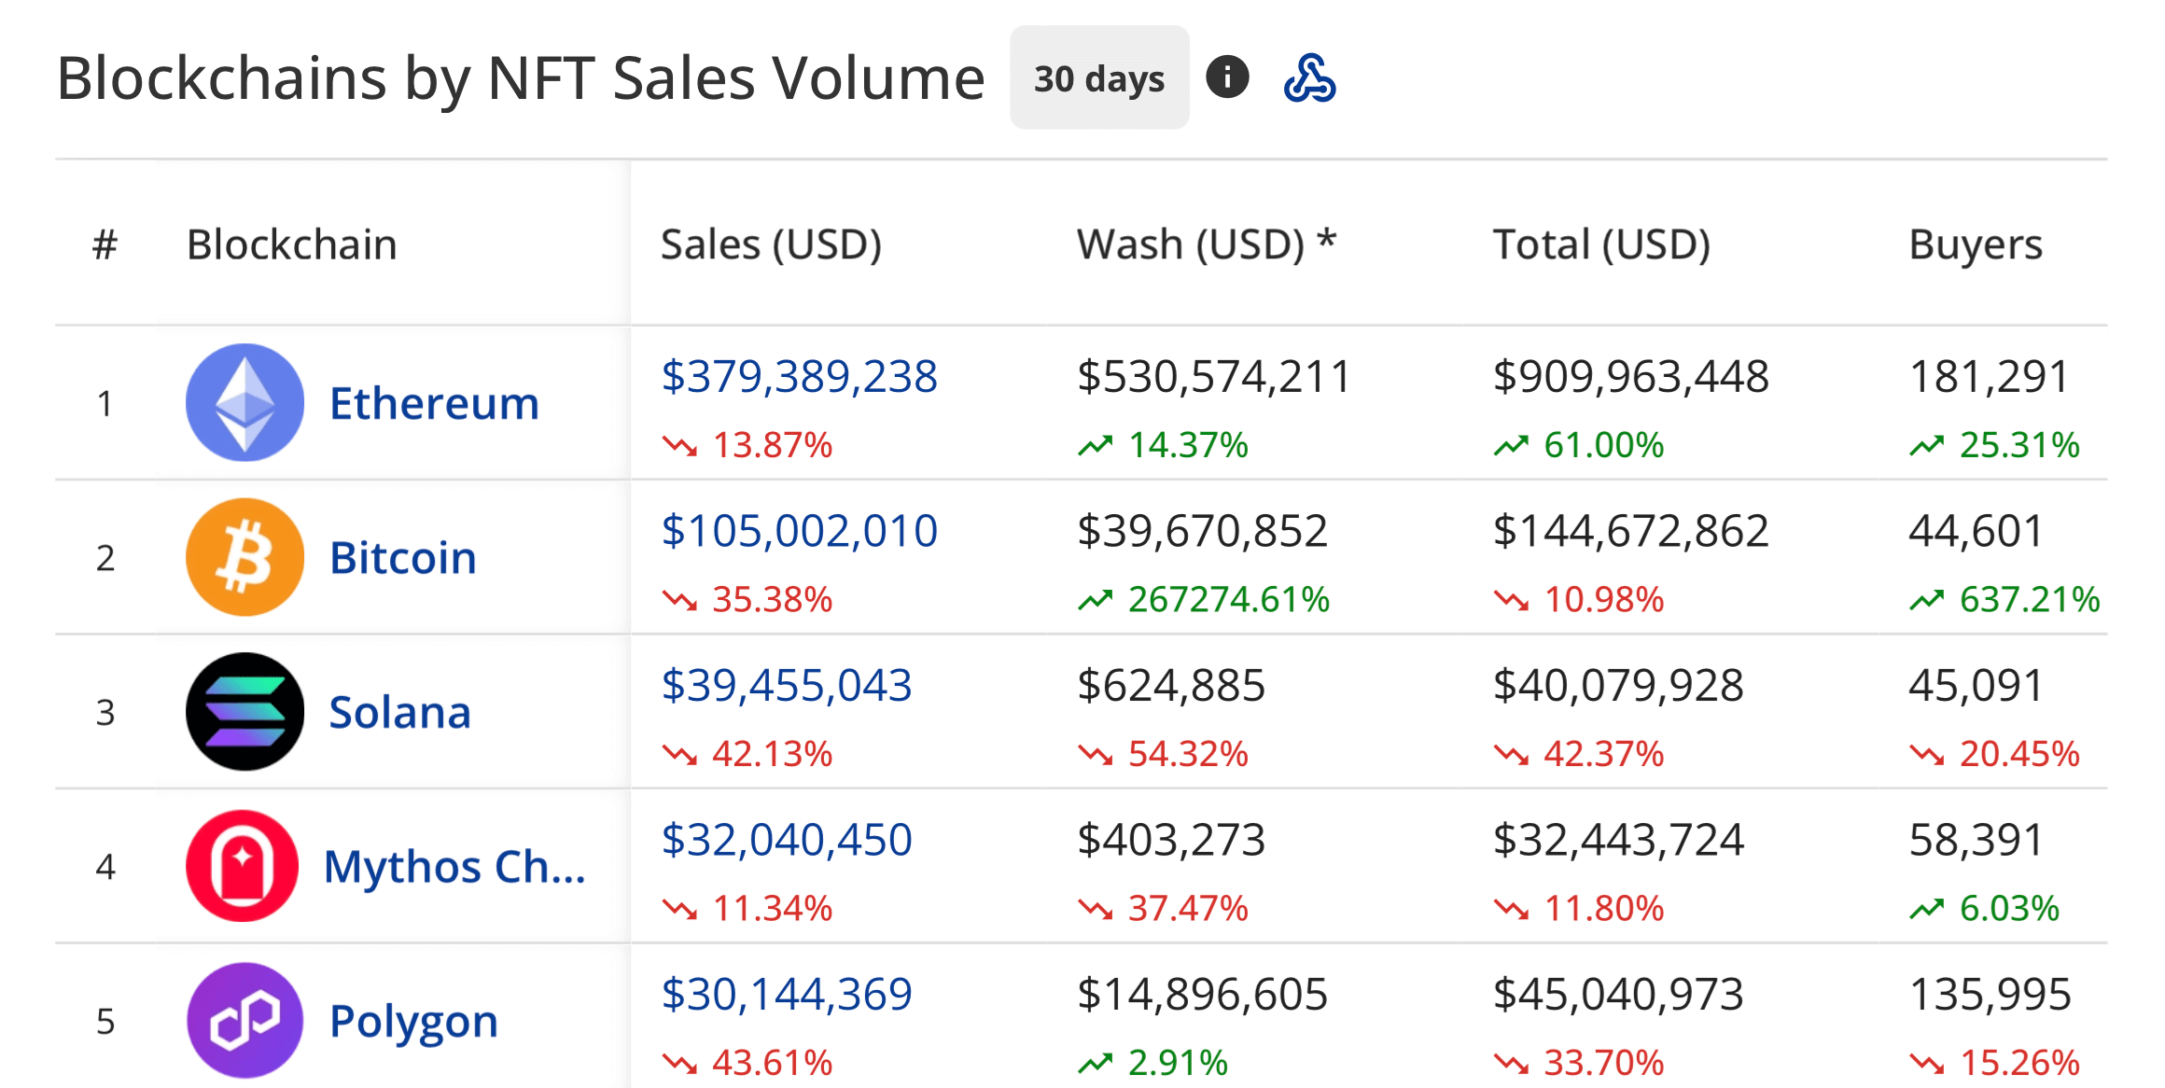Click the Blockchains by NFT Sales Volume heading

click(521, 77)
